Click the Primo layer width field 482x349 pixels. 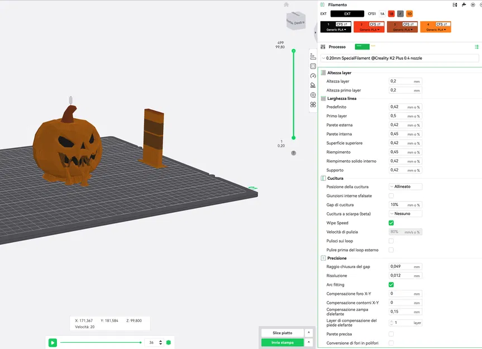click(x=405, y=116)
